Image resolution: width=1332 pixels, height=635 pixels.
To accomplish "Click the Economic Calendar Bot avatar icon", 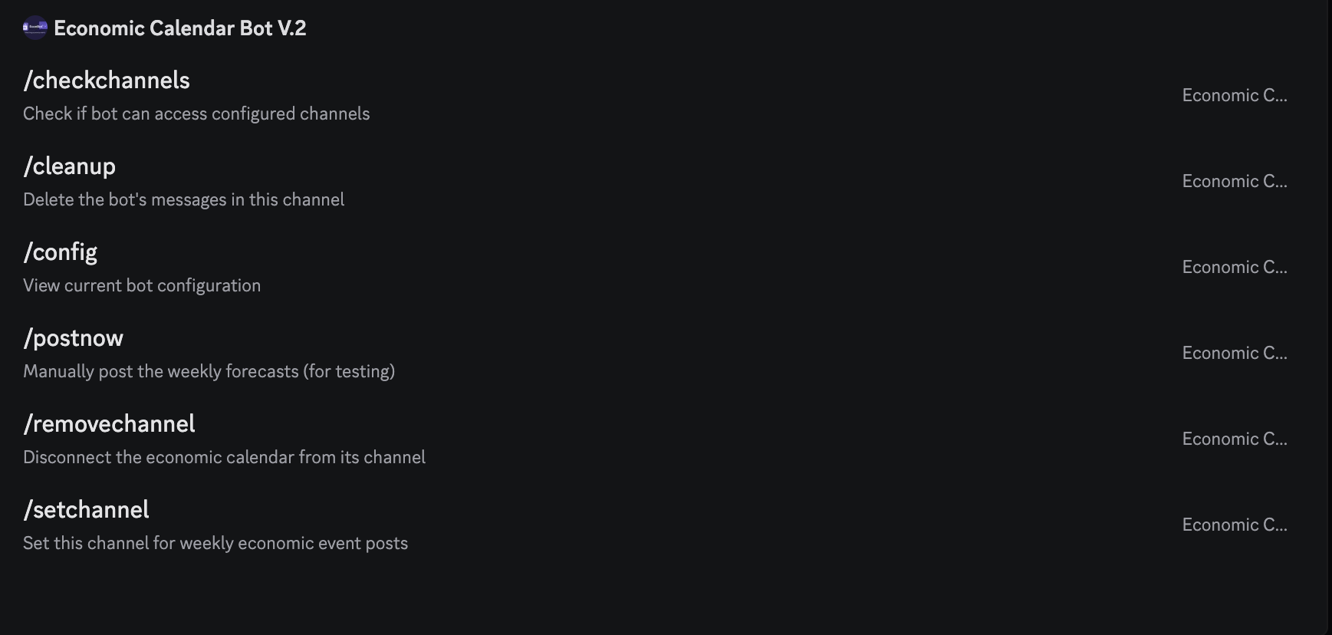I will click(x=35, y=28).
